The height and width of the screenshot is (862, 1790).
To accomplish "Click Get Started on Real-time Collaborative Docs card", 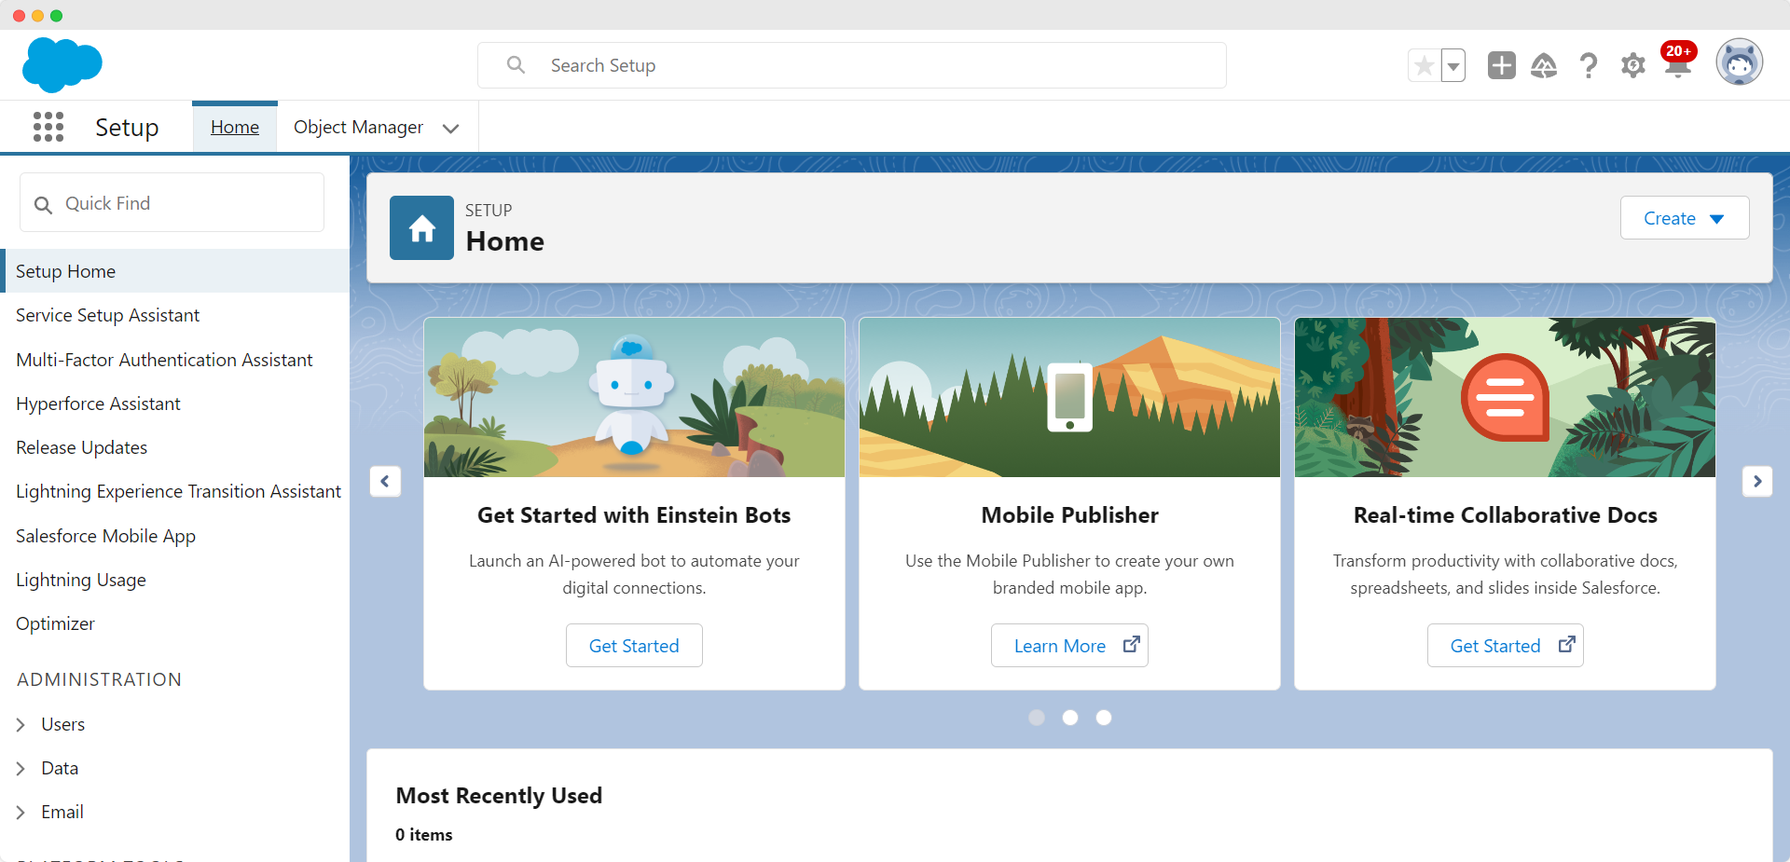I will (1505, 645).
